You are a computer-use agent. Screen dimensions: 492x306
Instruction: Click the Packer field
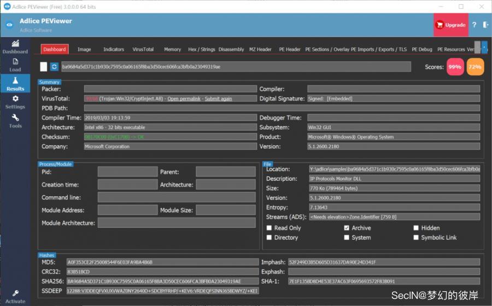171,89
